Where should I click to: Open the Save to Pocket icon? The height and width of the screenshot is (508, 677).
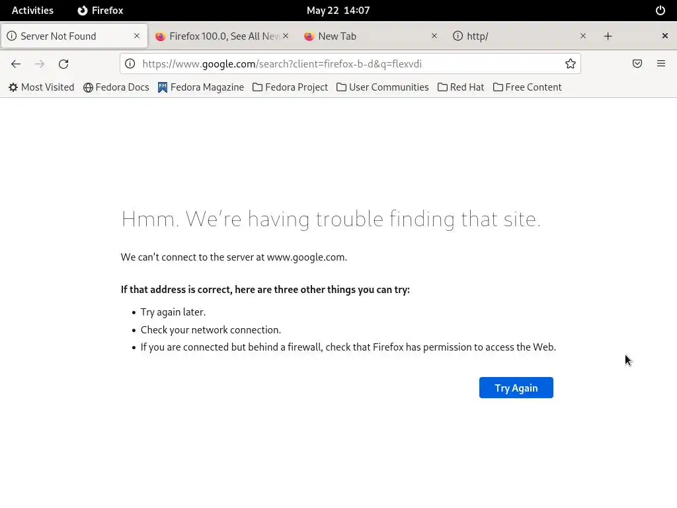pyautogui.click(x=637, y=64)
